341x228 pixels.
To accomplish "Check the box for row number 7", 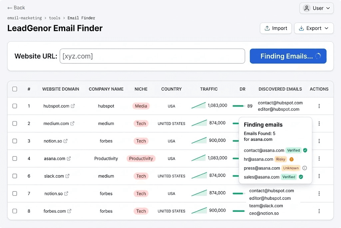I will [15, 193].
